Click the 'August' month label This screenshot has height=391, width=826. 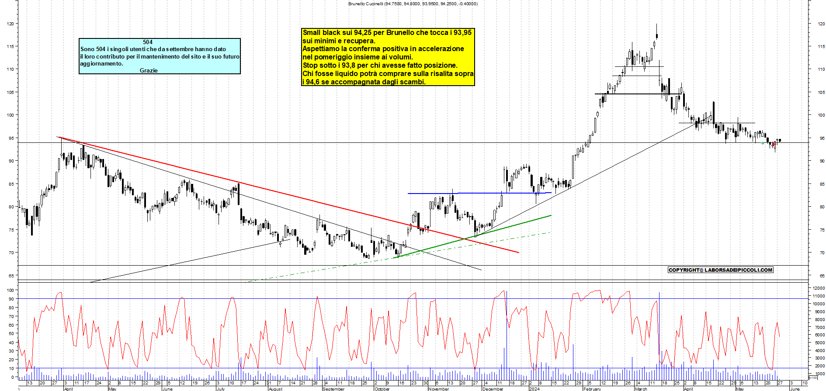click(275, 389)
